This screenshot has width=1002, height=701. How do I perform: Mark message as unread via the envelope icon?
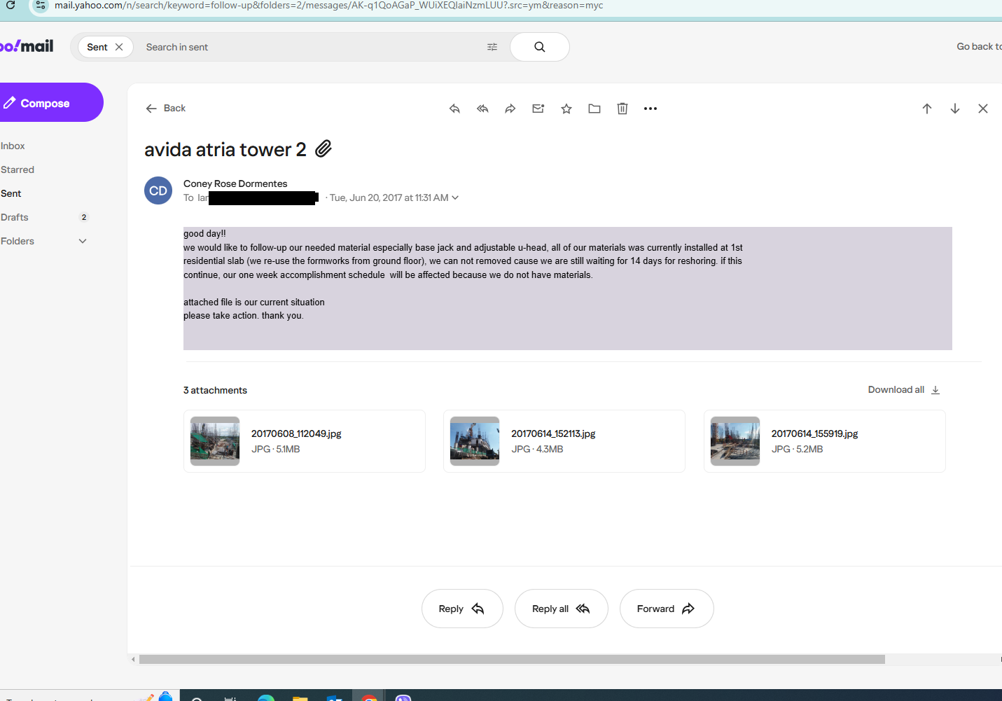click(x=538, y=109)
